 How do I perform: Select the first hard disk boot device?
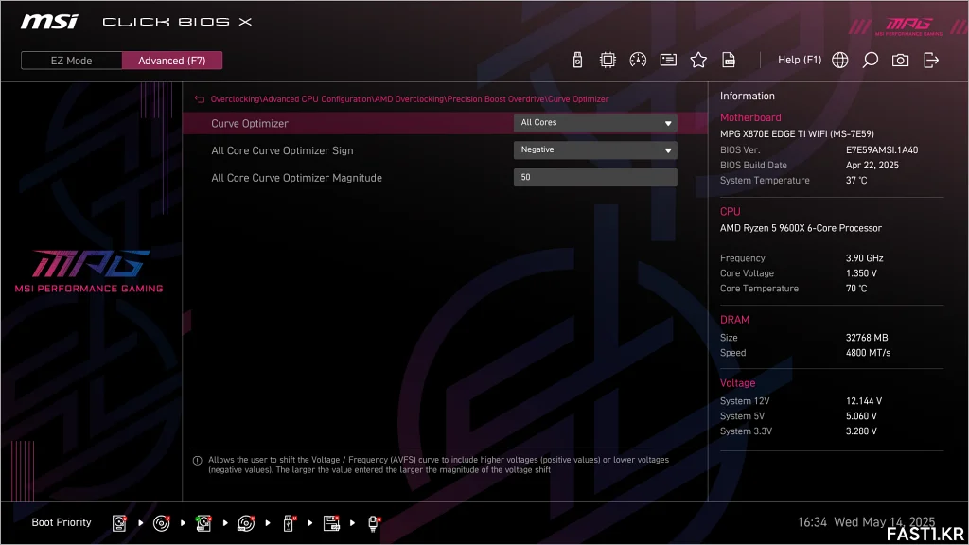point(119,523)
